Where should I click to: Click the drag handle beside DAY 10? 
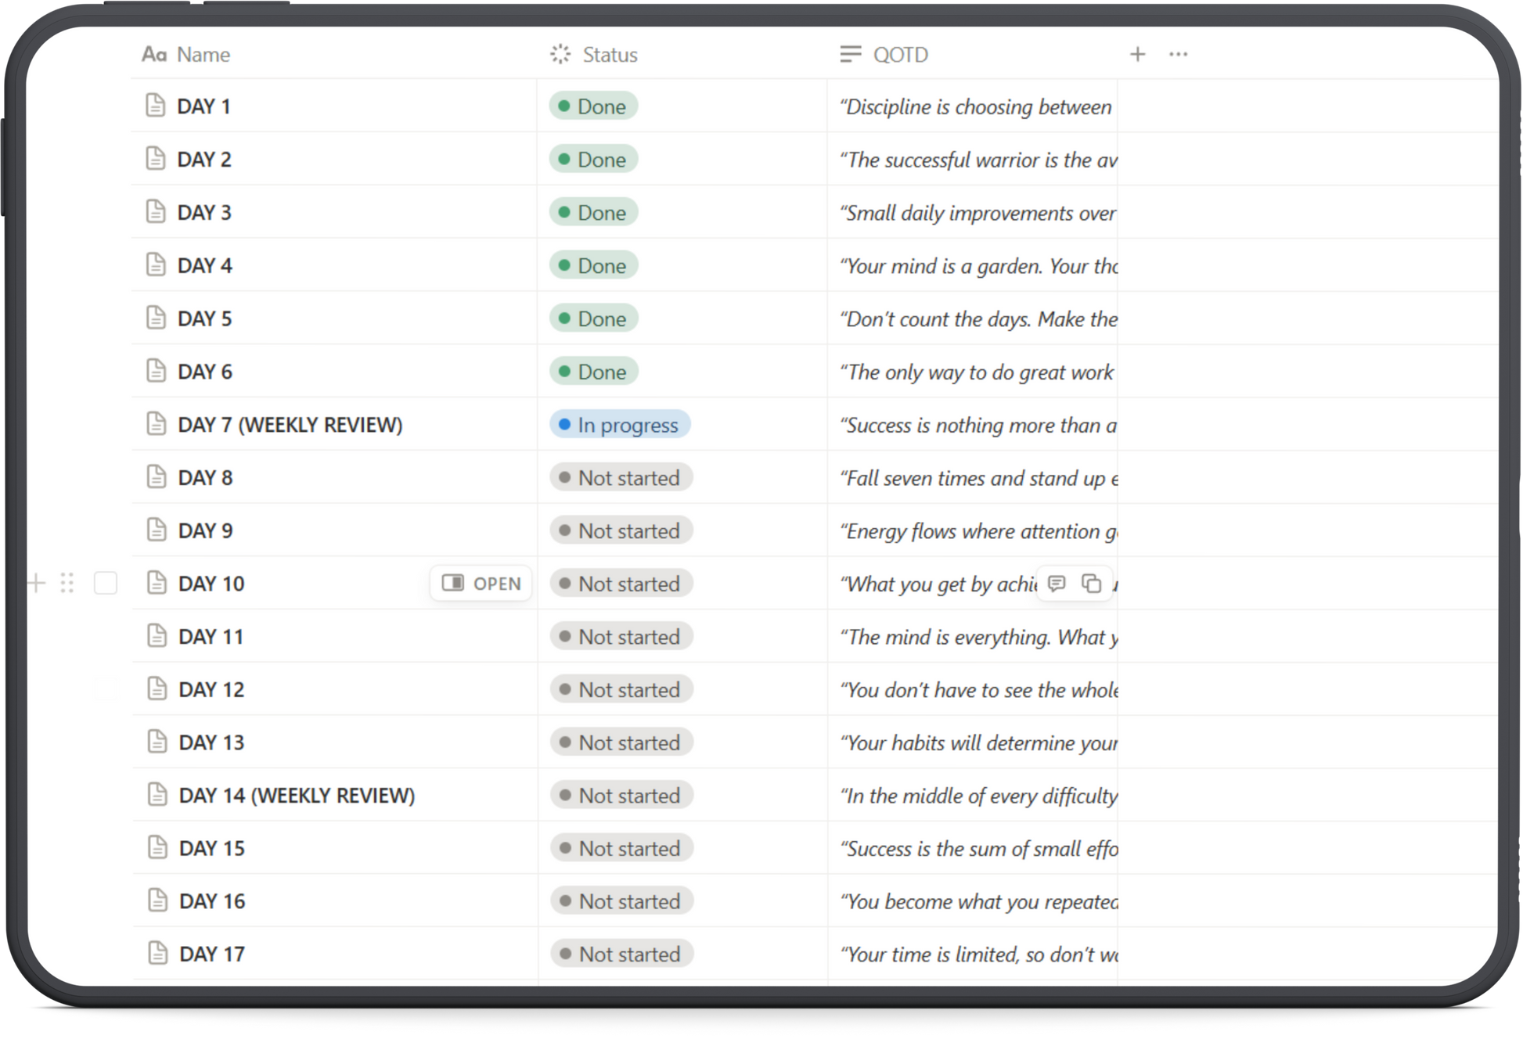point(67,583)
